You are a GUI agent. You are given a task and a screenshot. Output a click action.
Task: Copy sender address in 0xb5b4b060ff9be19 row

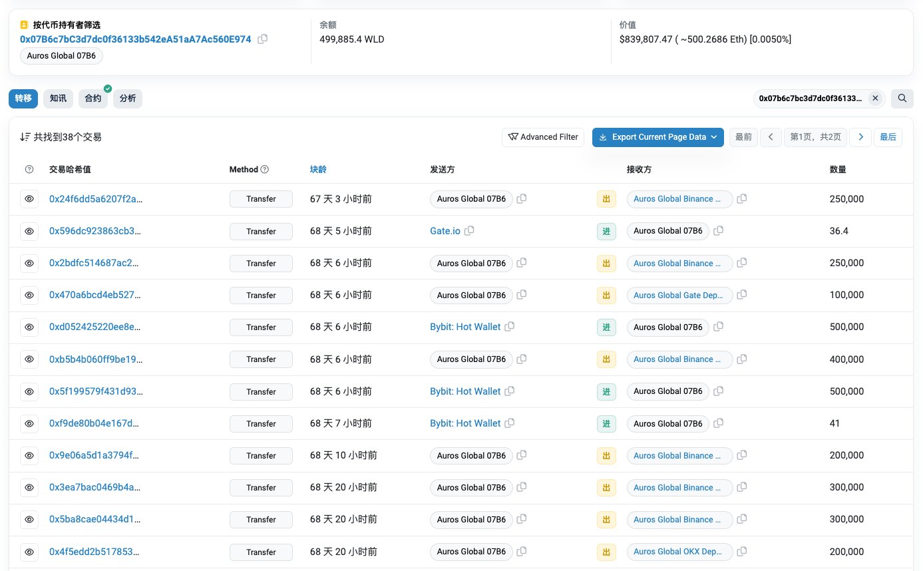(x=522, y=359)
